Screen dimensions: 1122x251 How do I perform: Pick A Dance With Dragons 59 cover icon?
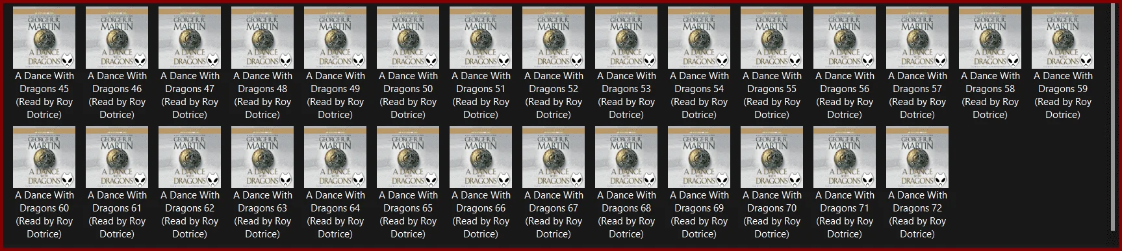click(x=1063, y=38)
